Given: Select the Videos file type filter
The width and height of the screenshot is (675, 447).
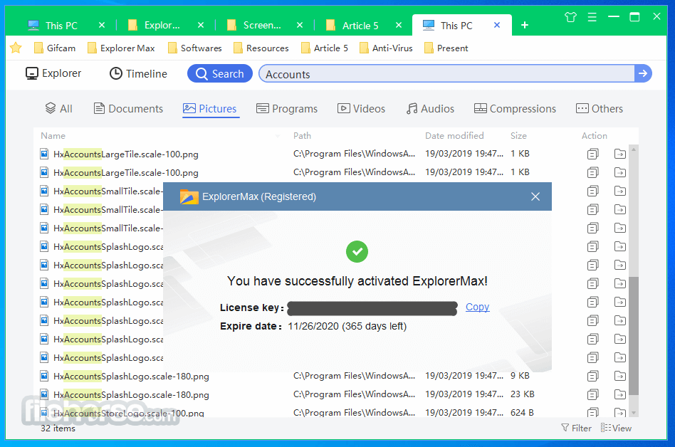Looking at the screenshot, I should pos(361,109).
